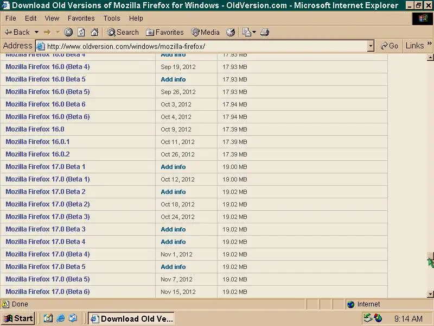The height and width of the screenshot is (326, 434).
Task: Open the Edit menu
Action: coord(31,18)
